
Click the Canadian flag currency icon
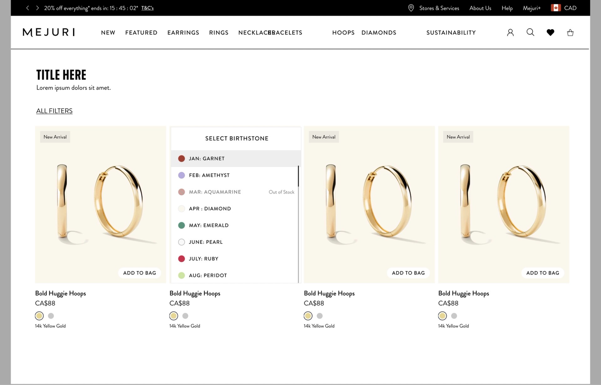click(556, 8)
